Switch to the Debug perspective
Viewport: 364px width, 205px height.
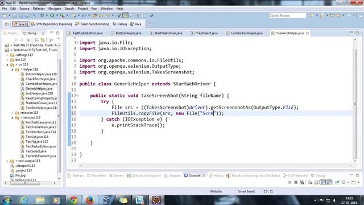[120, 24]
